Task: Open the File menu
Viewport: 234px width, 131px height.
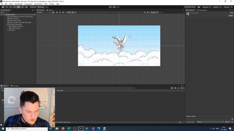Action: (2, 4)
